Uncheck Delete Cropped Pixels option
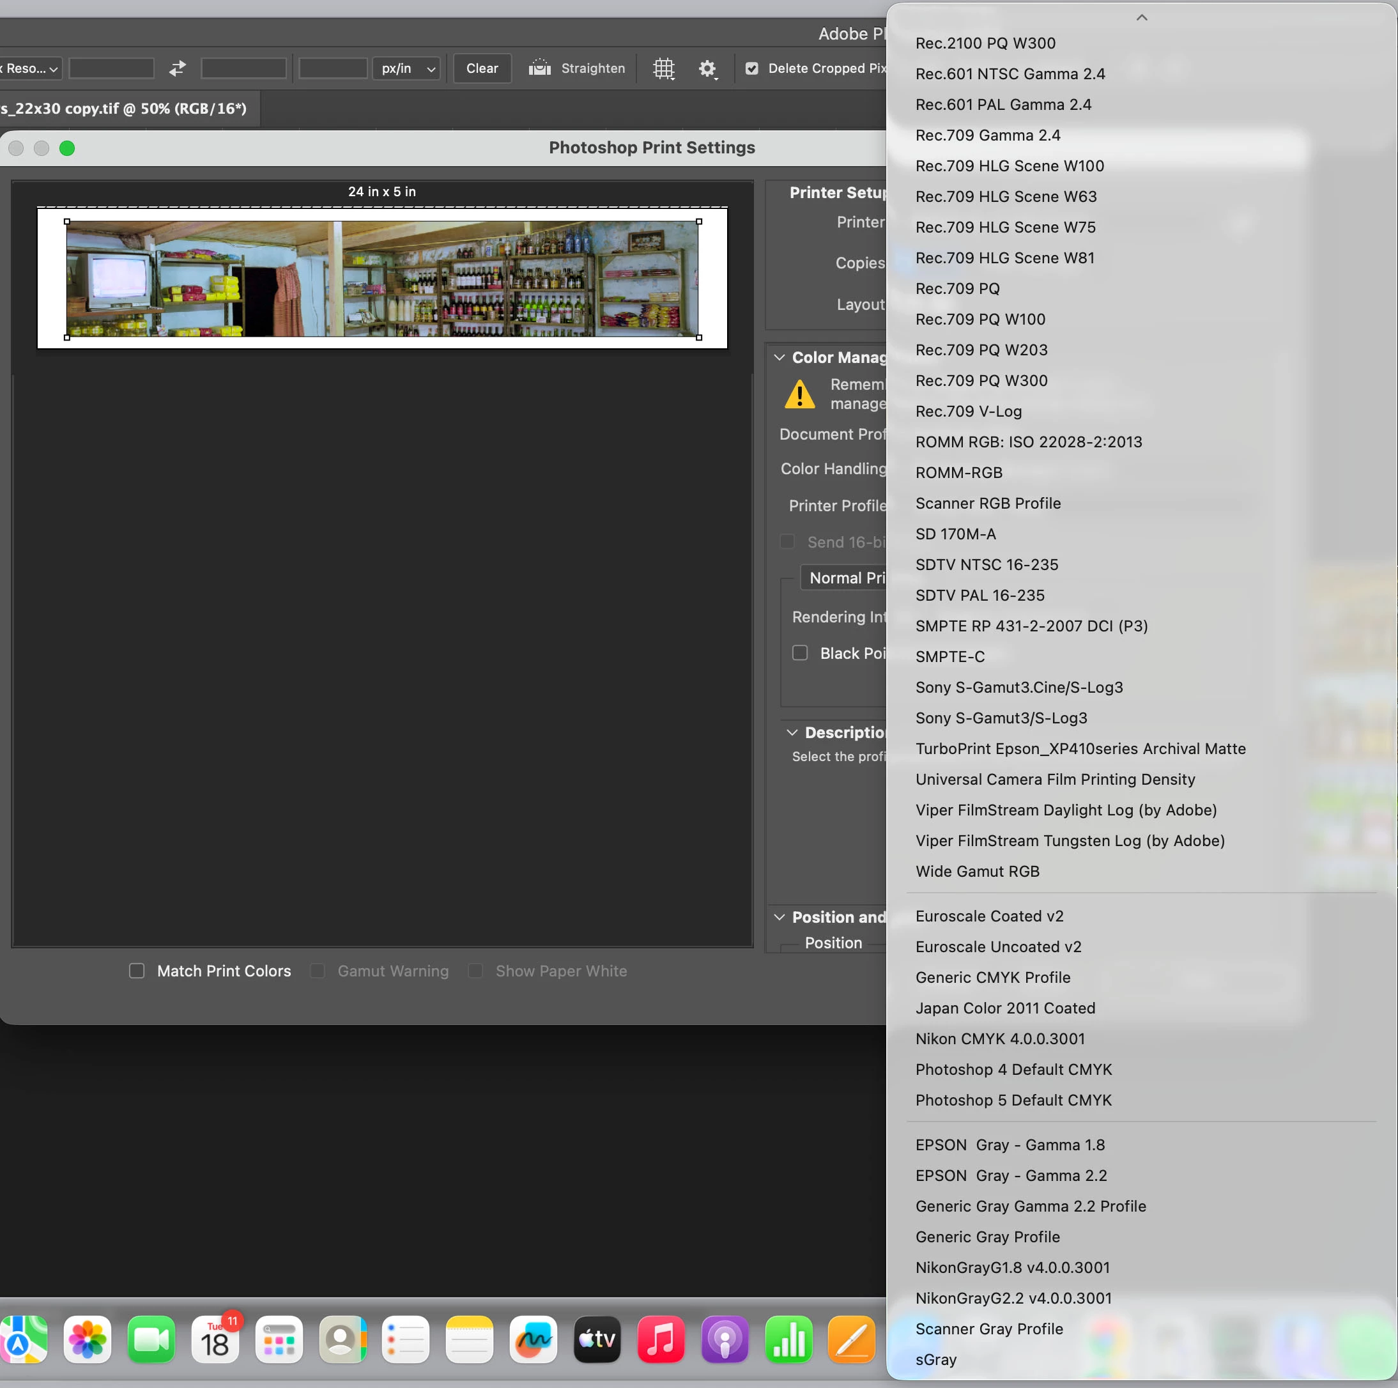The width and height of the screenshot is (1398, 1388). tap(752, 68)
